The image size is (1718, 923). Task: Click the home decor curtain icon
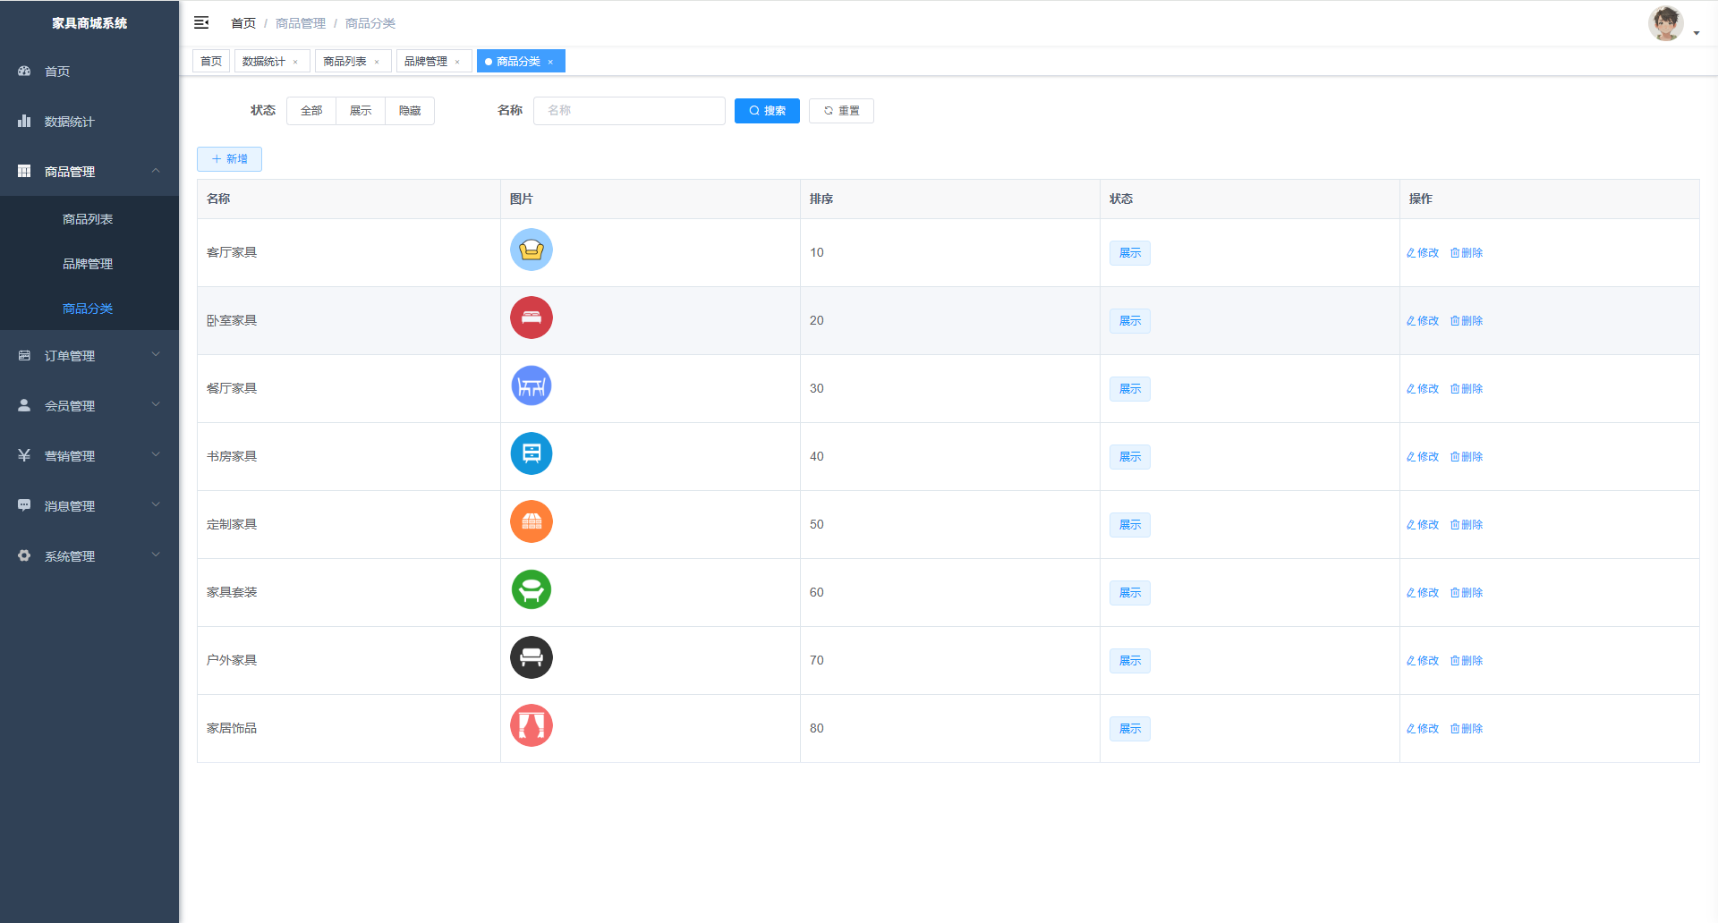click(x=531, y=726)
